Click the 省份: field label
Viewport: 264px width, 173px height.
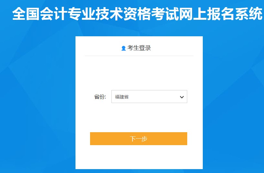pyautogui.click(x=100, y=97)
